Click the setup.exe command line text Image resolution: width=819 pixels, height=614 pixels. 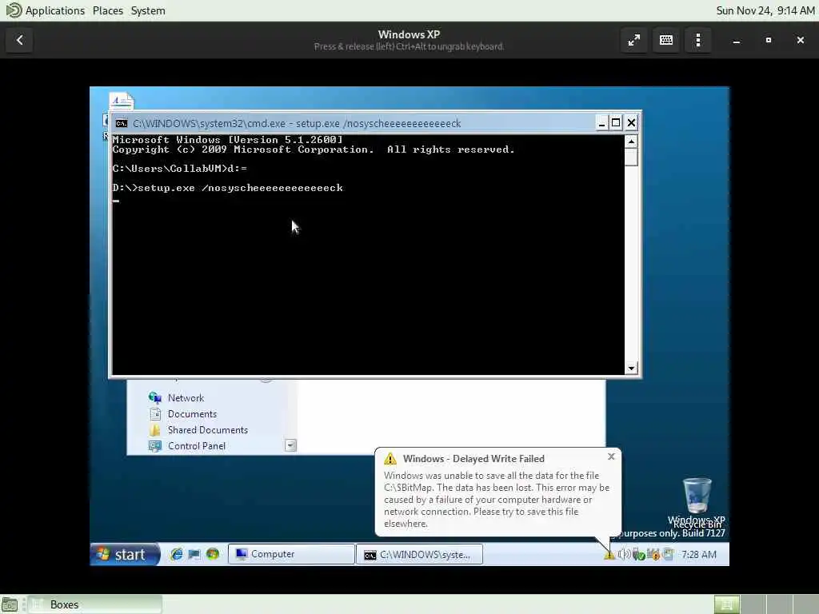[x=228, y=188]
